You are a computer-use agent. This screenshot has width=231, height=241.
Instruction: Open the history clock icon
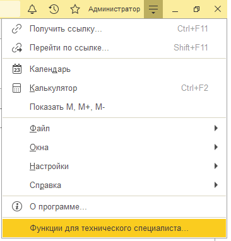tap(54, 9)
